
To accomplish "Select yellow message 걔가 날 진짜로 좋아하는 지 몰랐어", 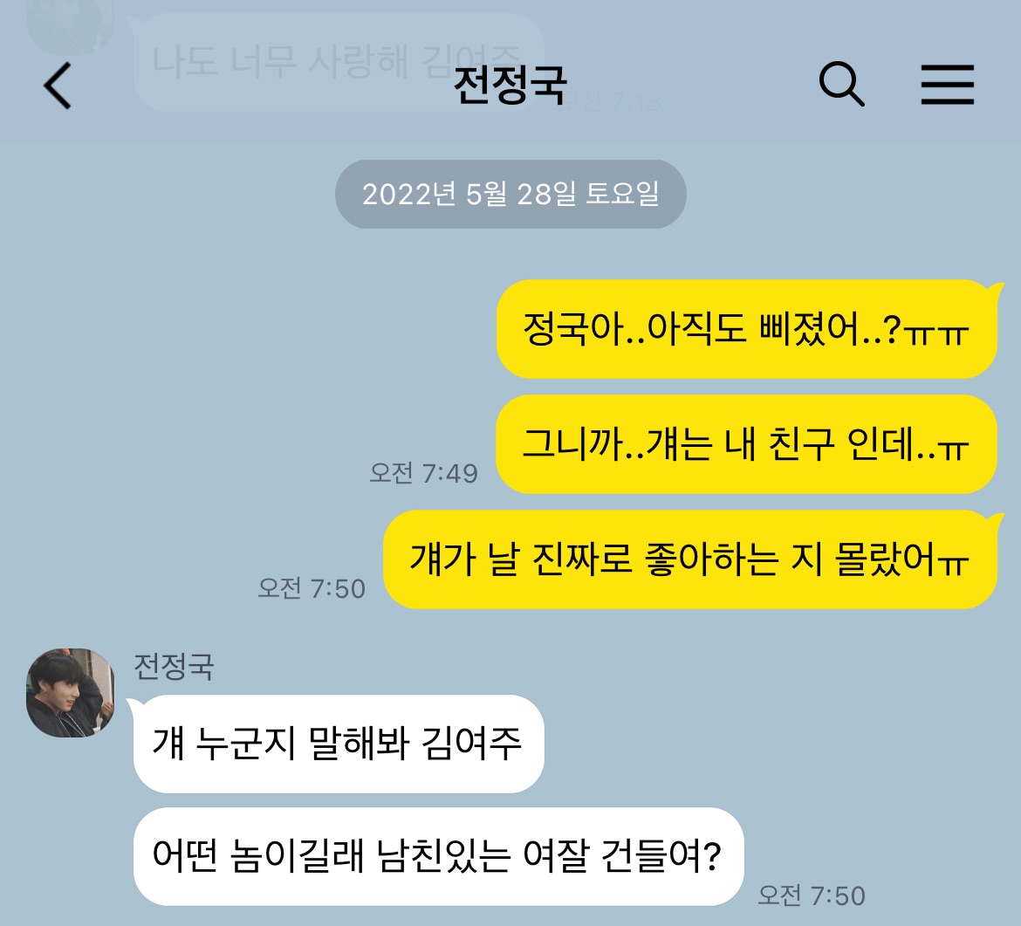I will pyautogui.click(x=690, y=559).
